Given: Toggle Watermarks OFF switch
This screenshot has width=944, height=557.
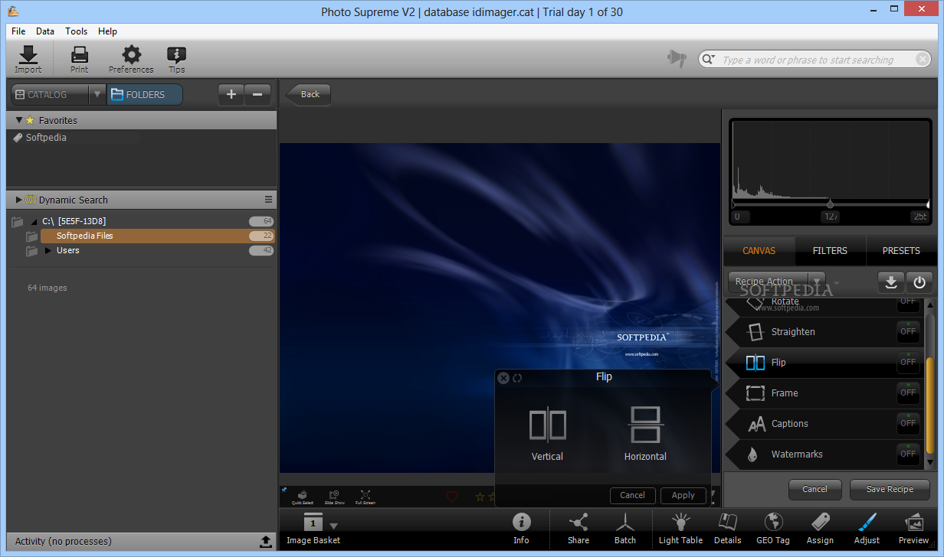Looking at the screenshot, I should click(x=908, y=454).
